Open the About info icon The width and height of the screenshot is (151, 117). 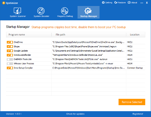129,2
